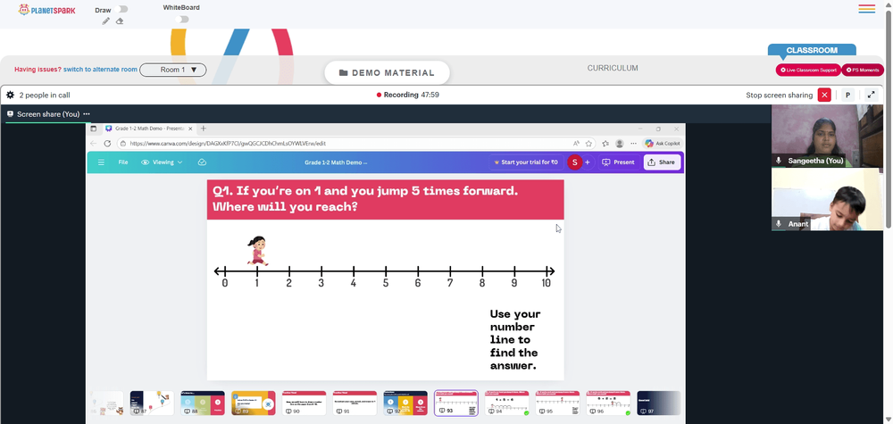This screenshot has width=893, height=424.
Task: Toggle the WhiteBoard switch
Action: 182,20
